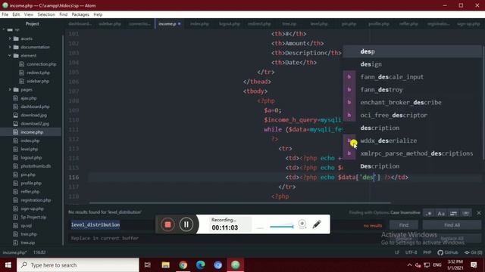Choose 'enchant_broker_describe' suggestion
485x272 pixels.
click(412, 103)
